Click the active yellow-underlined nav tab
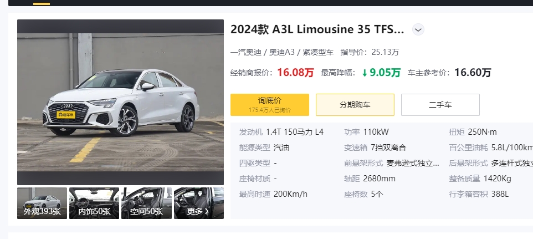The width and height of the screenshot is (533, 239). [42, 3]
